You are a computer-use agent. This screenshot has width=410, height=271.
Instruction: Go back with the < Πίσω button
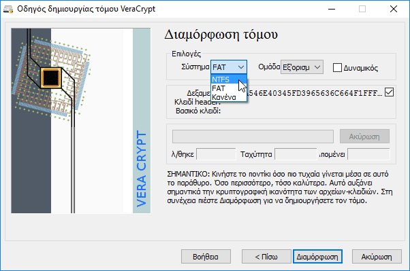point(266,257)
